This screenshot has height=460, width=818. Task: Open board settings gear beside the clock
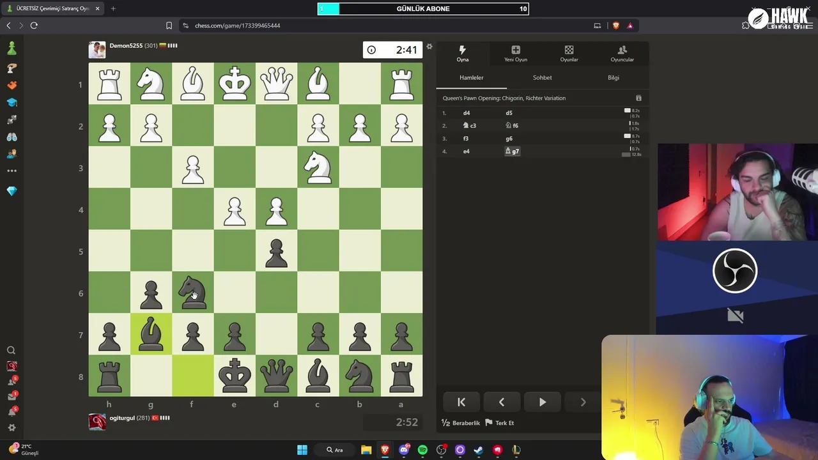click(x=429, y=47)
